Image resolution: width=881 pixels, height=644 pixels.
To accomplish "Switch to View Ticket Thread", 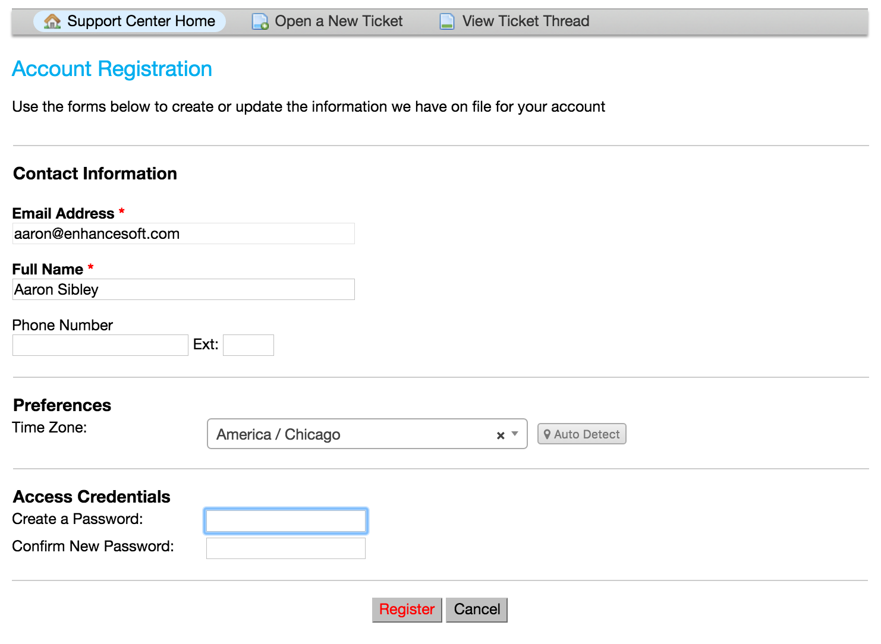I will click(526, 21).
